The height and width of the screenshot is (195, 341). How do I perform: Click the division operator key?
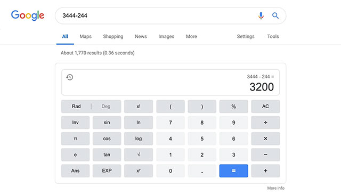click(265, 123)
